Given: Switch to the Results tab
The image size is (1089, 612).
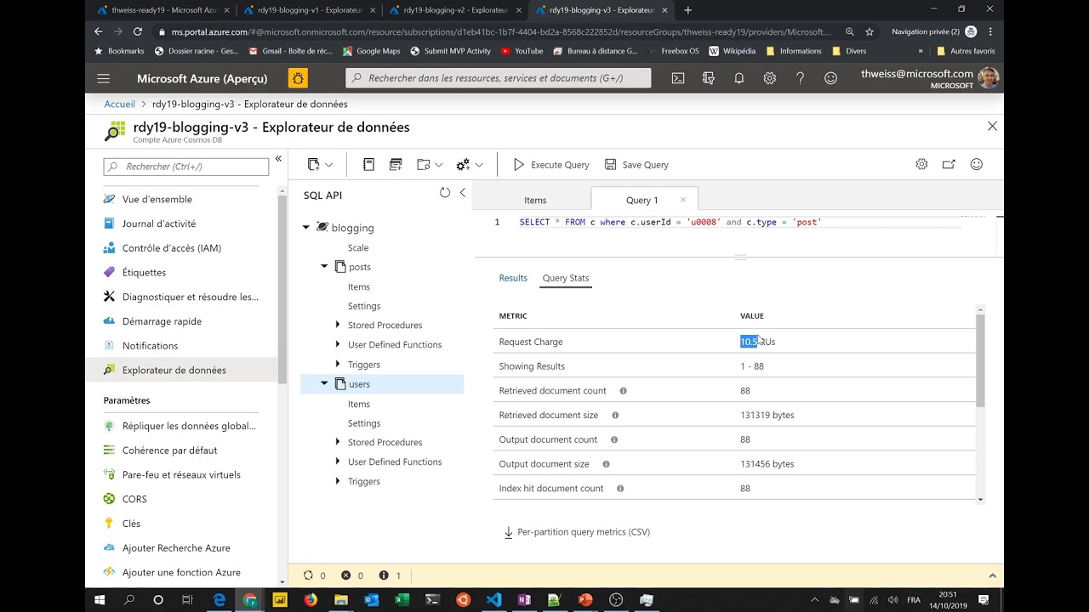Looking at the screenshot, I should (x=513, y=278).
